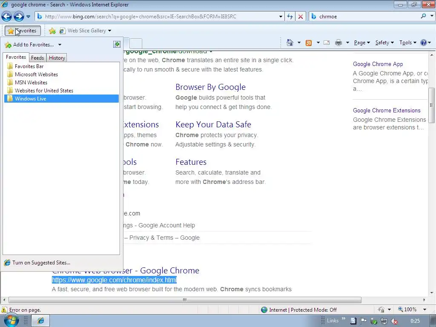Image resolution: width=436 pixels, height=327 pixels.
Task: Expand the Add to Favorites dropdown arrow
Action: click(x=60, y=44)
